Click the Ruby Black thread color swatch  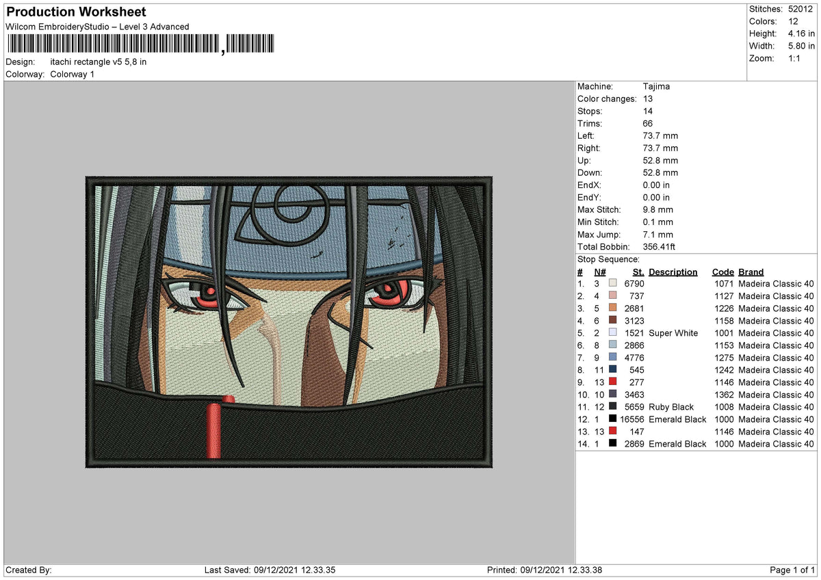[x=613, y=407]
